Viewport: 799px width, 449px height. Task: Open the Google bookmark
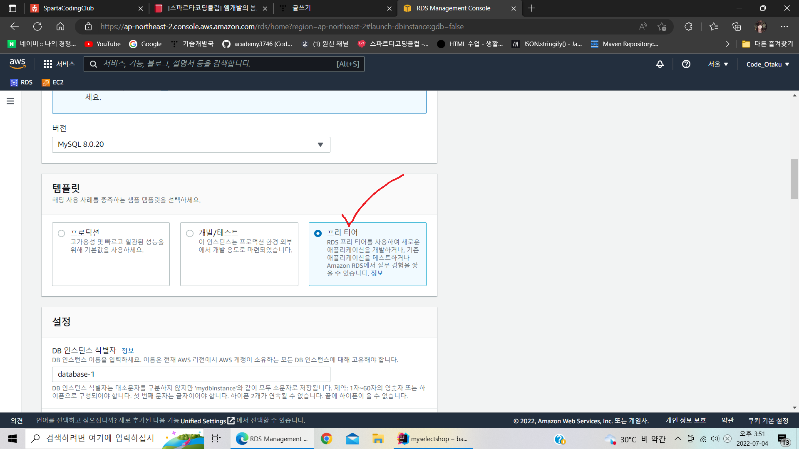click(x=145, y=44)
